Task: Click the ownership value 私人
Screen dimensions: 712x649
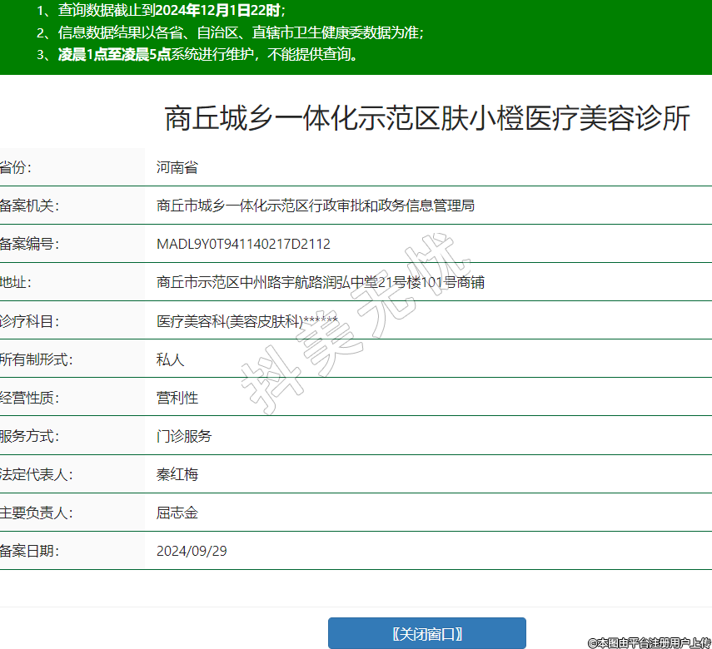Action: pyautogui.click(x=170, y=359)
